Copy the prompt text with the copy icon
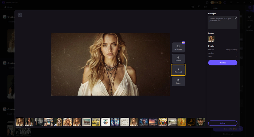The image size is (254, 137). click(x=236, y=18)
